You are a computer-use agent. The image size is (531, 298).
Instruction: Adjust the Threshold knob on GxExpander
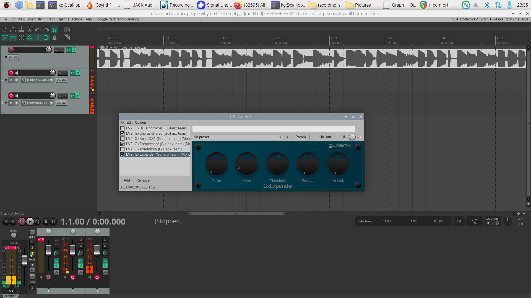click(277, 165)
